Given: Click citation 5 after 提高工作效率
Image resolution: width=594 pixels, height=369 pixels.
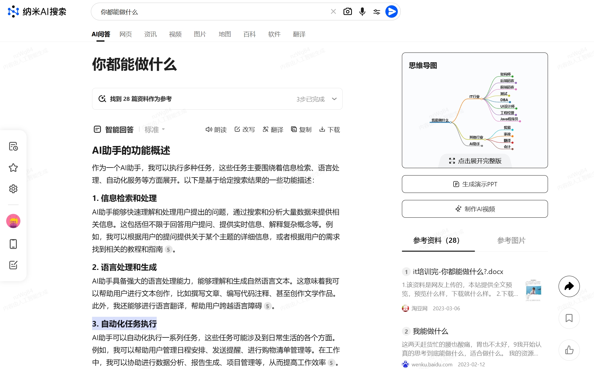Looking at the screenshot, I should pyautogui.click(x=331, y=363).
